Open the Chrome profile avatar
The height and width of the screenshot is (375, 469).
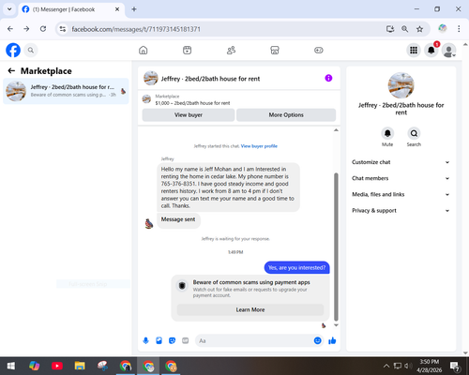pyautogui.click(x=443, y=28)
